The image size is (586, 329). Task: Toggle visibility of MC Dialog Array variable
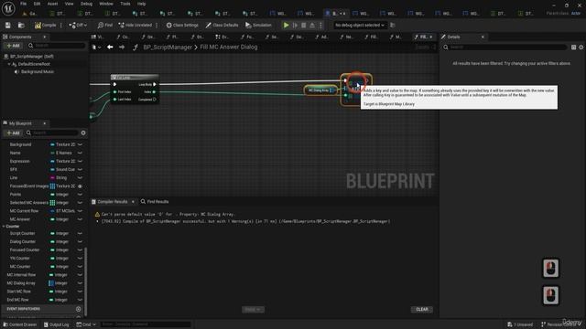click(x=80, y=283)
